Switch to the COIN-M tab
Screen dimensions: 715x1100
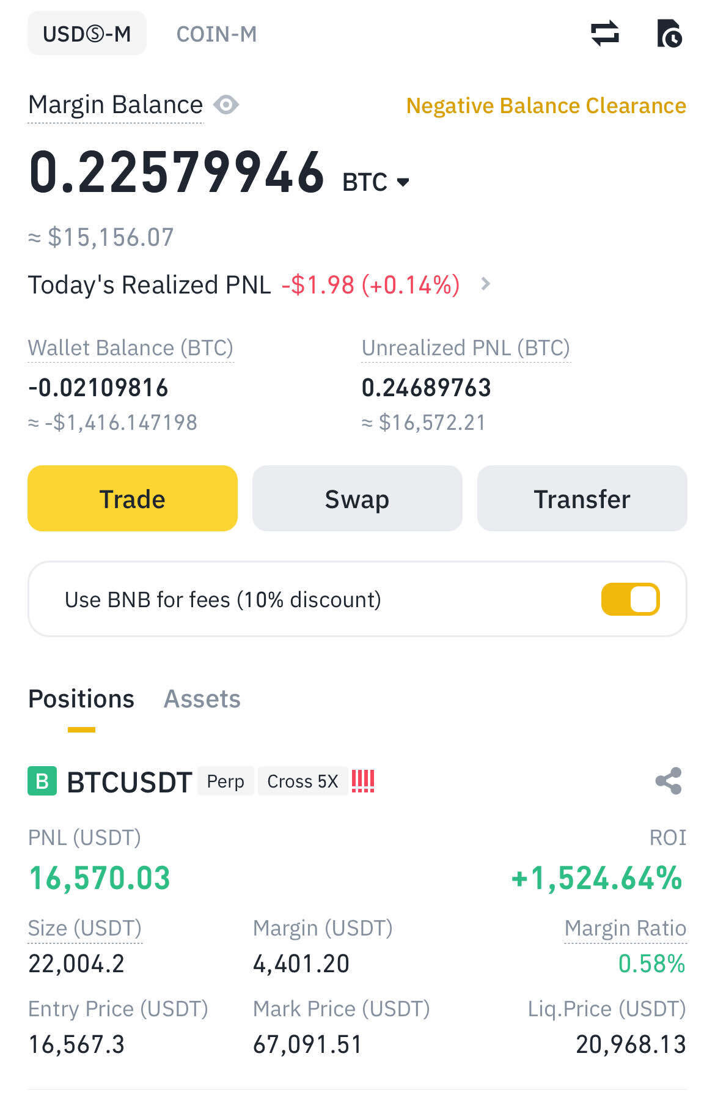point(216,34)
